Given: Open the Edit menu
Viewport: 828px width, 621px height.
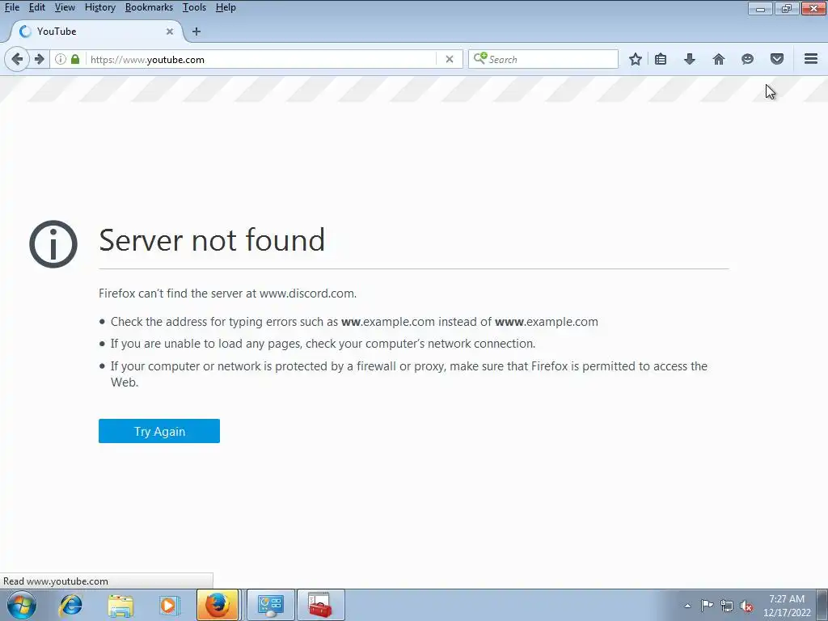Looking at the screenshot, I should tap(37, 7).
